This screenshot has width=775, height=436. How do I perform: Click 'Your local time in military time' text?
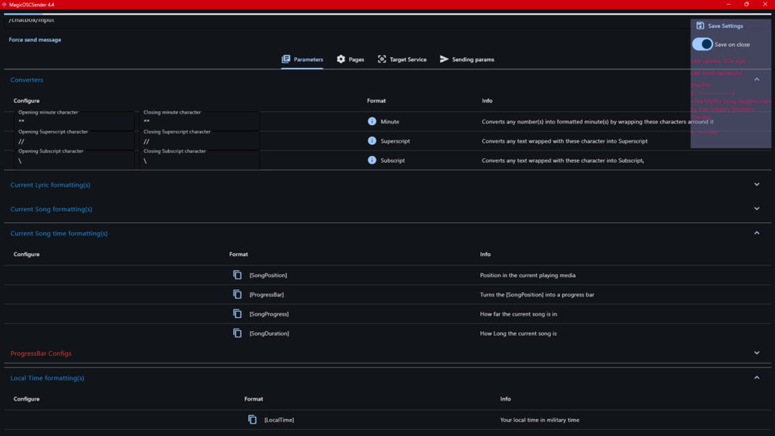[539, 420]
